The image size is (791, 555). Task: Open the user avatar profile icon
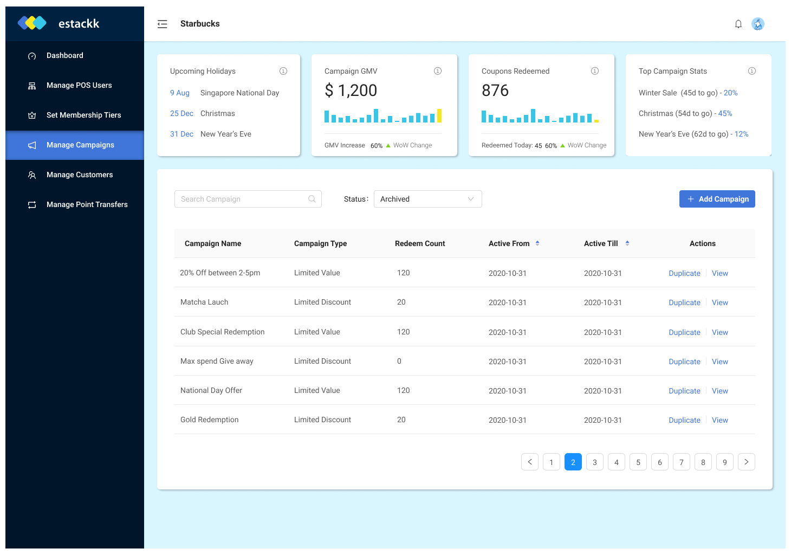coord(757,24)
